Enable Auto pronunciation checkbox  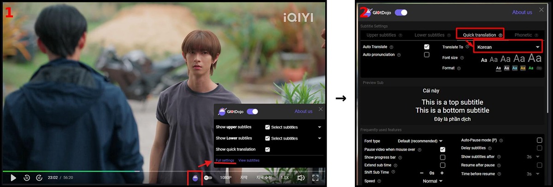pos(427,55)
